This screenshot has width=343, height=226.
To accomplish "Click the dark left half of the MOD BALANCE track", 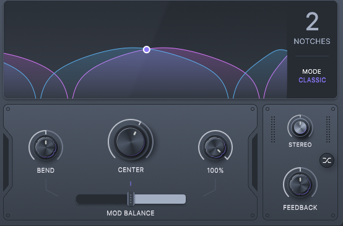I will pyautogui.click(x=102, y=199).
